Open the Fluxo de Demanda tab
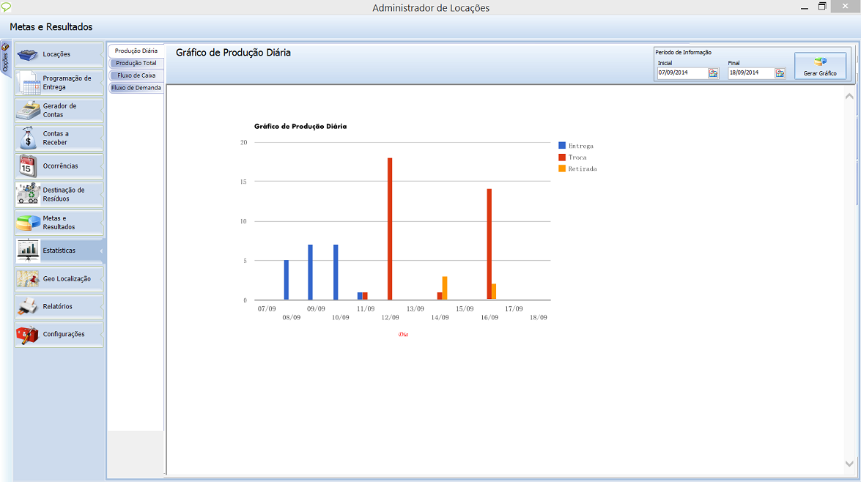 tap(136, 88)
